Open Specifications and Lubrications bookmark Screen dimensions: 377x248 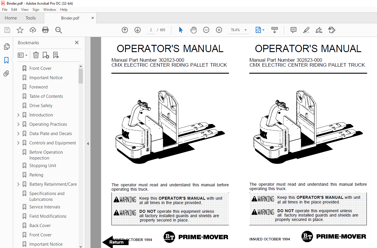pos(47,196)
